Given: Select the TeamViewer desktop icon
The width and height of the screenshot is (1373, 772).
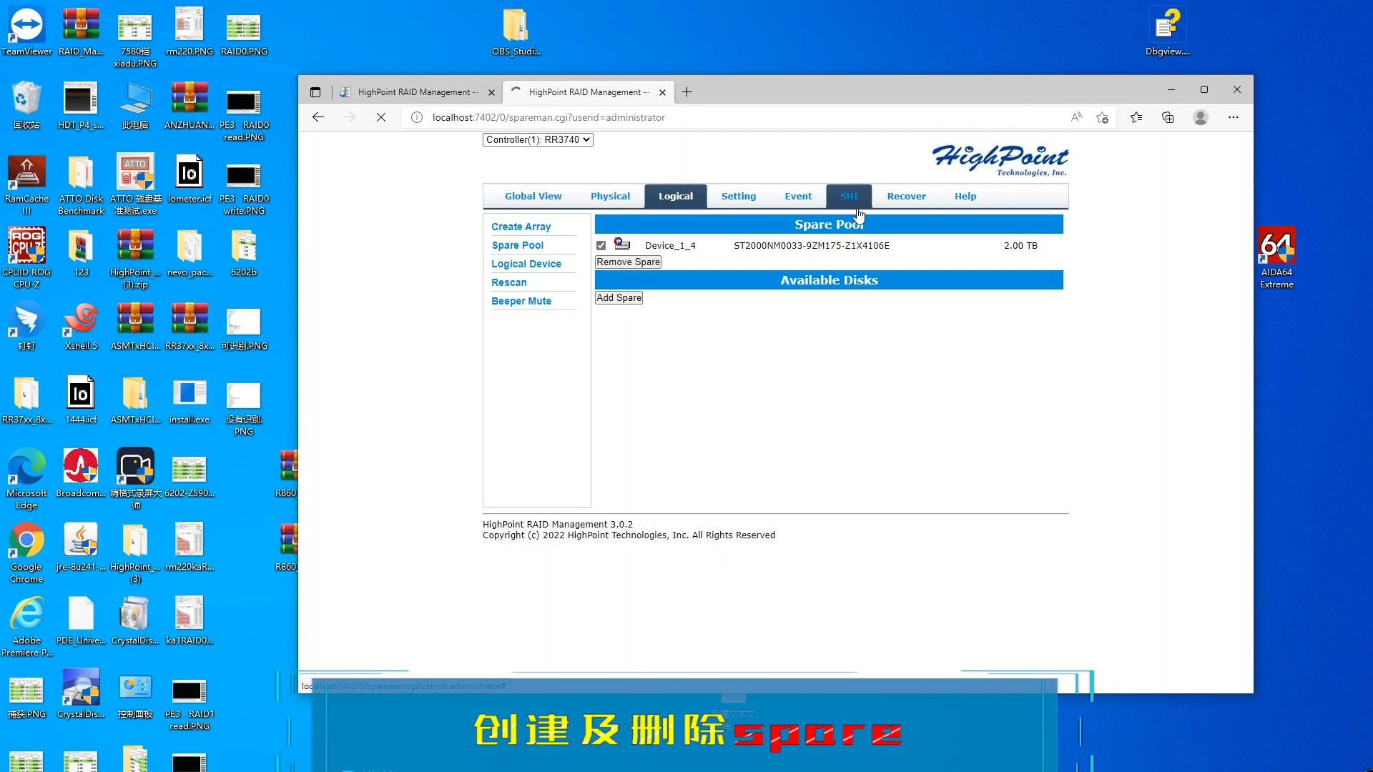Looking at the screenshot, I should 26,32.
